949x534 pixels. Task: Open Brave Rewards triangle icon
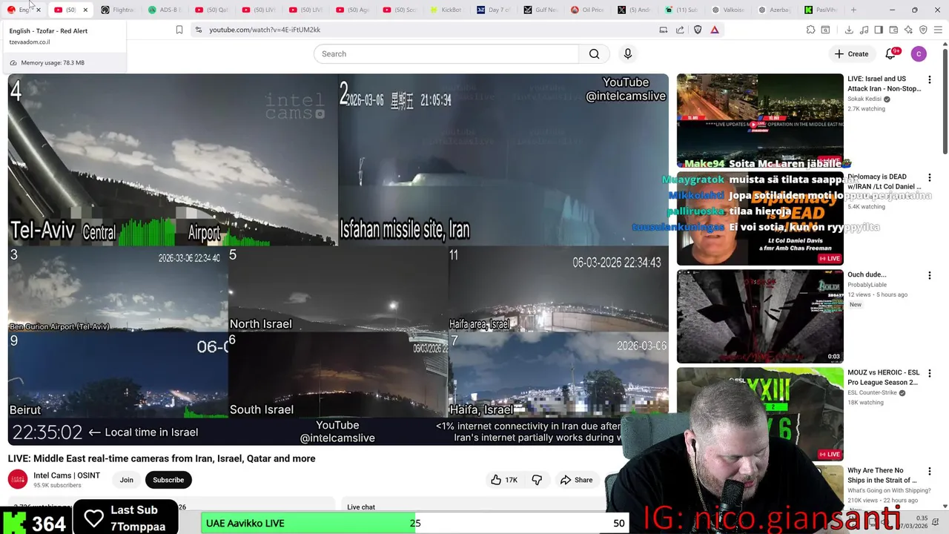[715, 30]
